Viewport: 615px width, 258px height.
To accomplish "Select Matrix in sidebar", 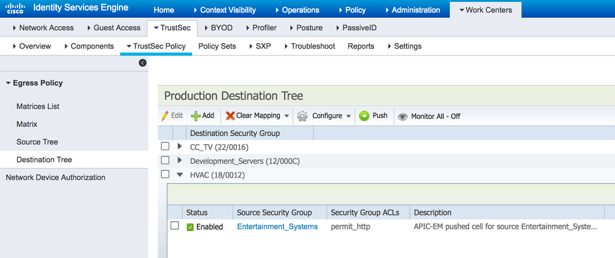I will [26, 124].
